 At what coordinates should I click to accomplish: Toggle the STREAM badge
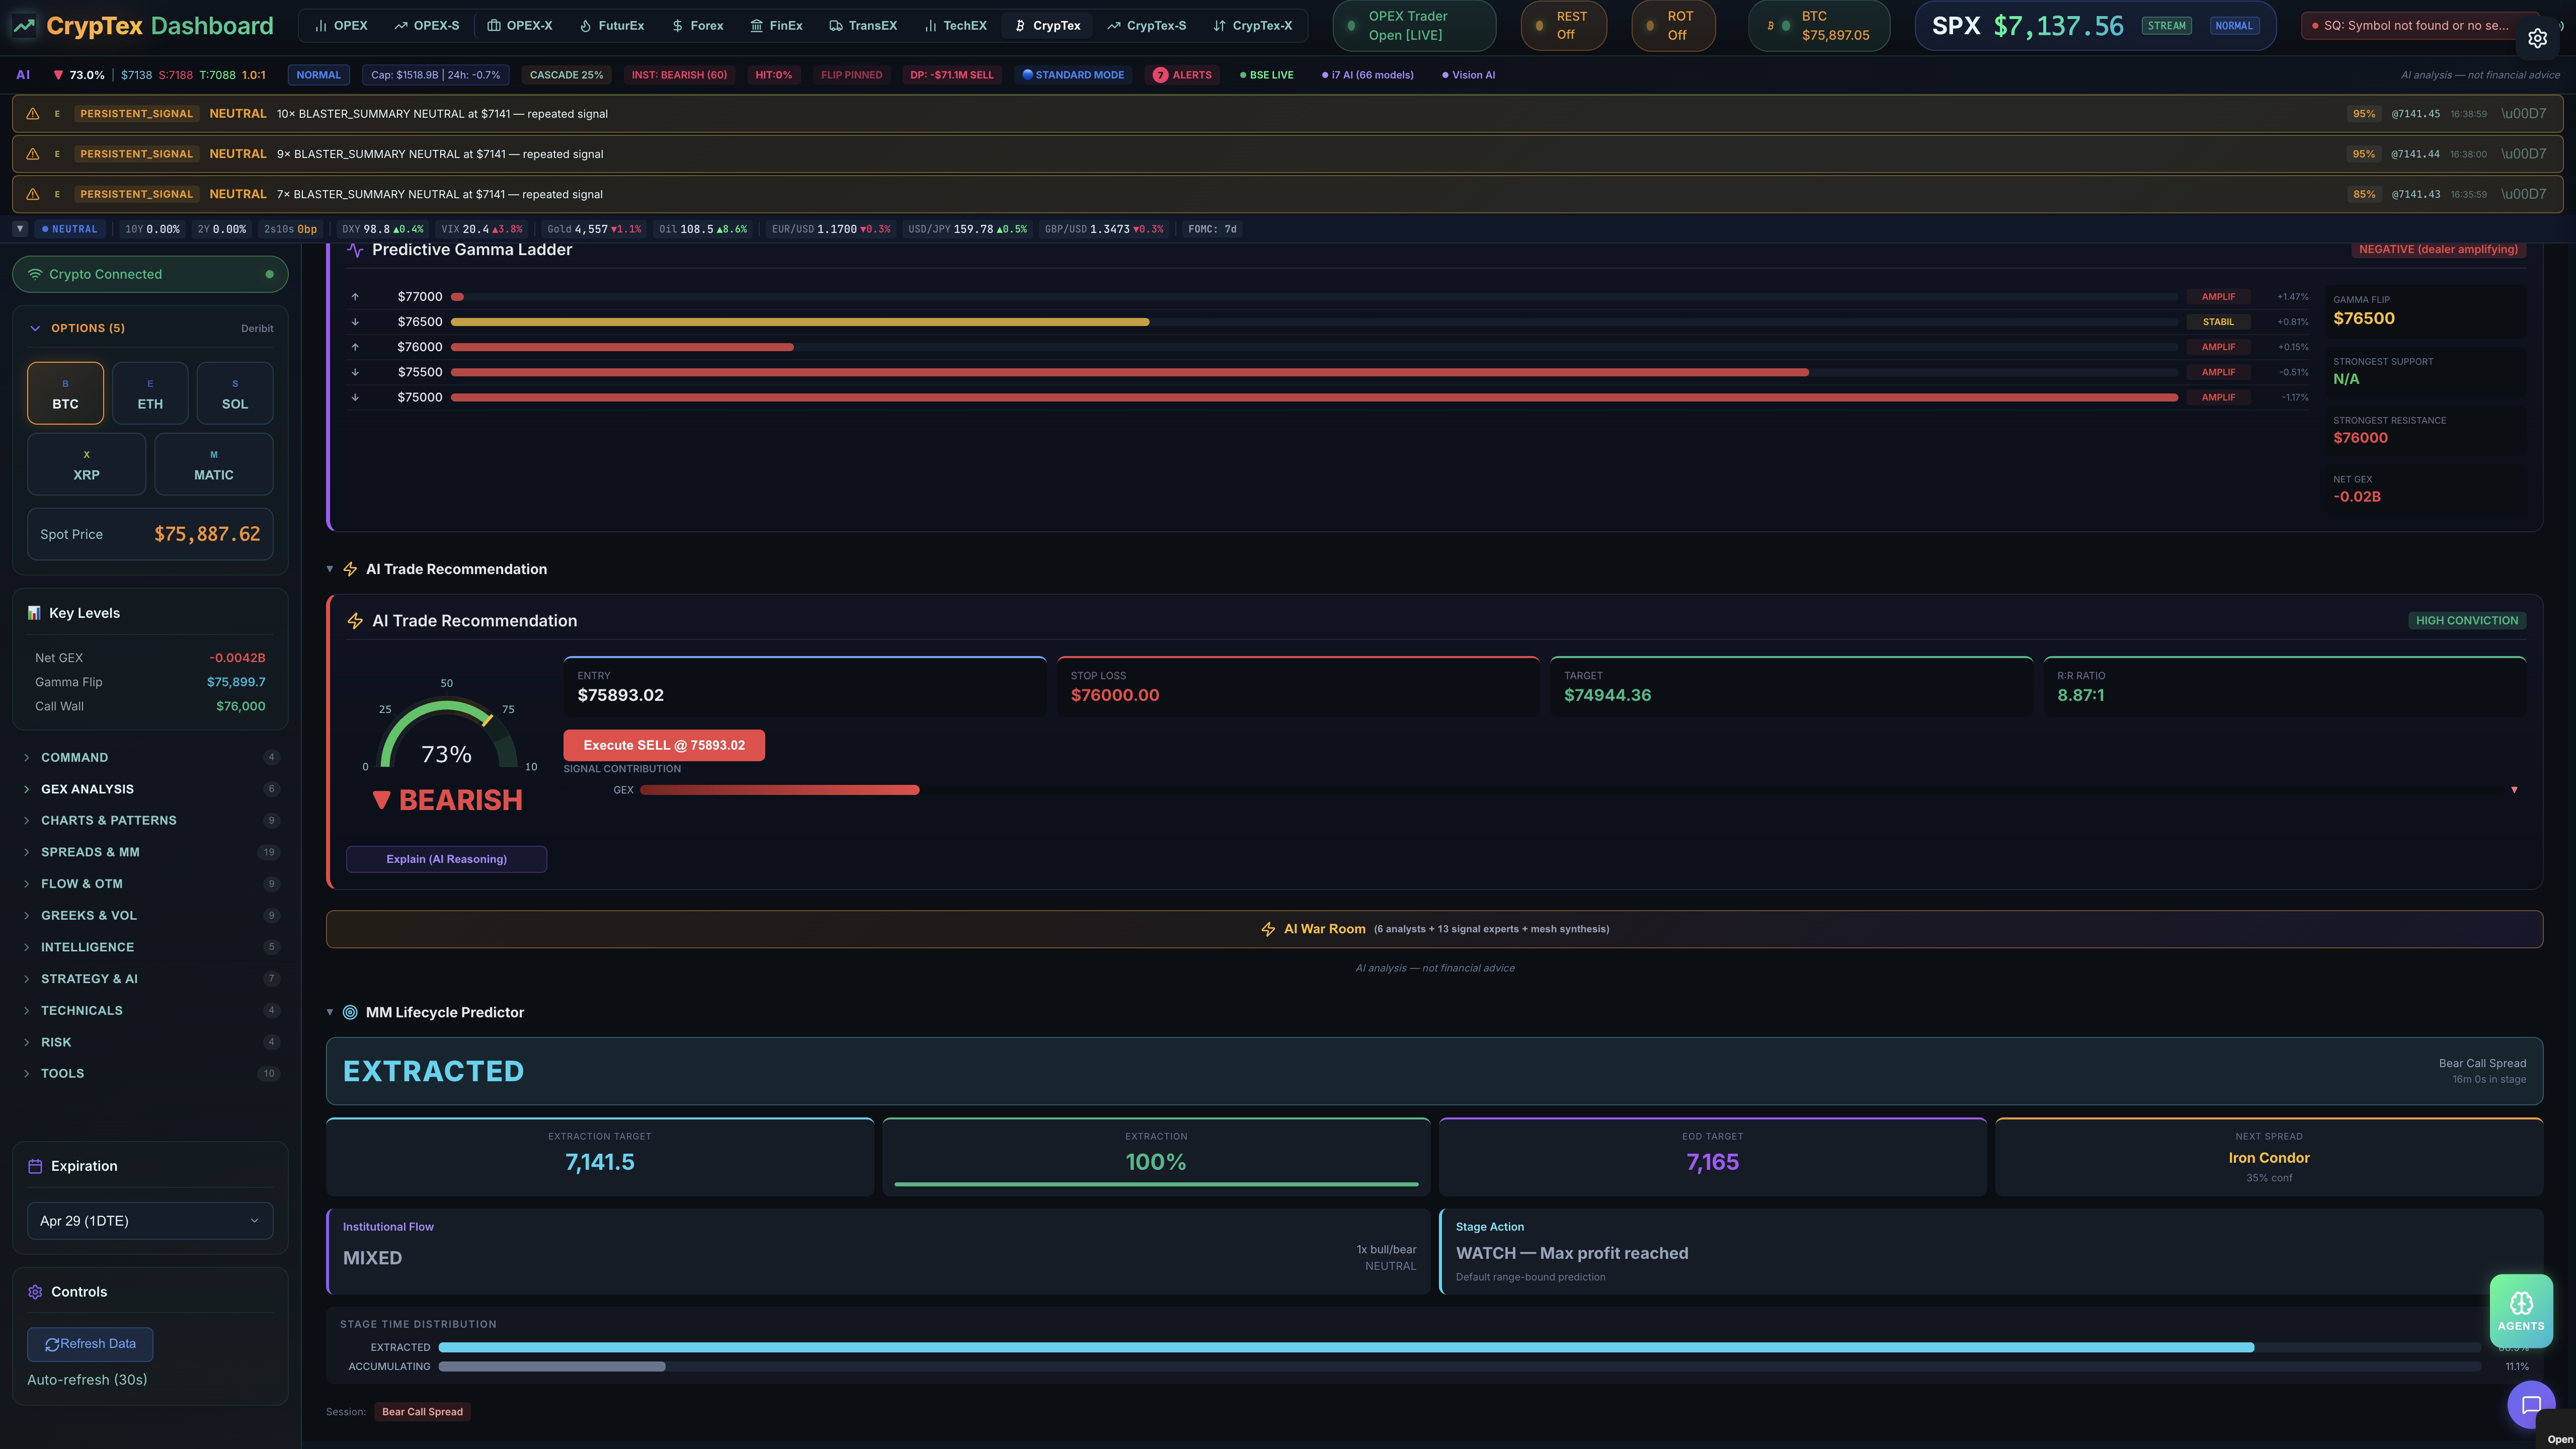[2166, 26]
